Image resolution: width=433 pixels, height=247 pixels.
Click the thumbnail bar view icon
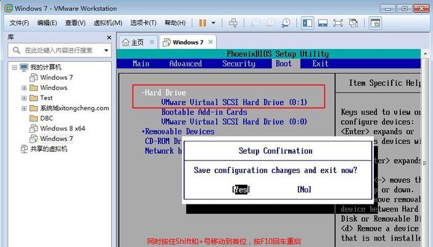(x=323, y=23)
